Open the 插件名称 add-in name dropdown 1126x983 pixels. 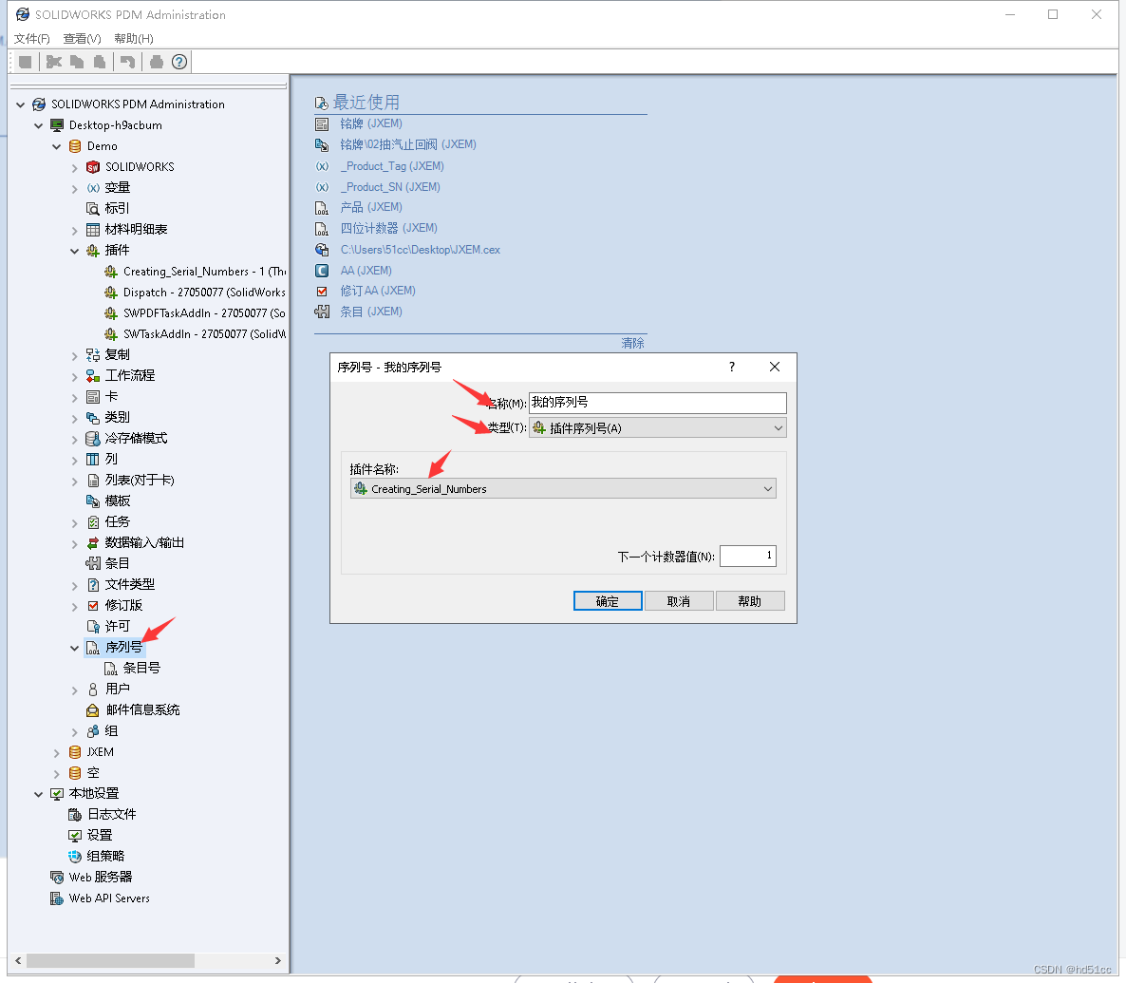tap(563, 488)
